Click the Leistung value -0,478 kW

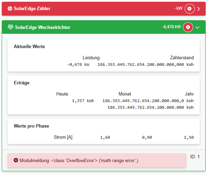point(78,64)
